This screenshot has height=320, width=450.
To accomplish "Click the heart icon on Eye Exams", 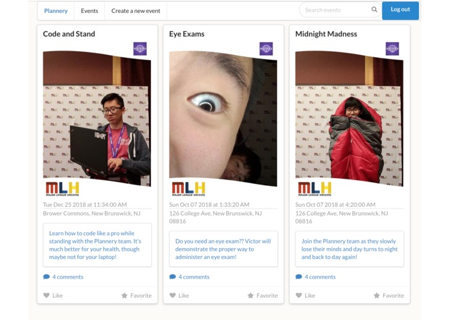I will click(172, 295).
